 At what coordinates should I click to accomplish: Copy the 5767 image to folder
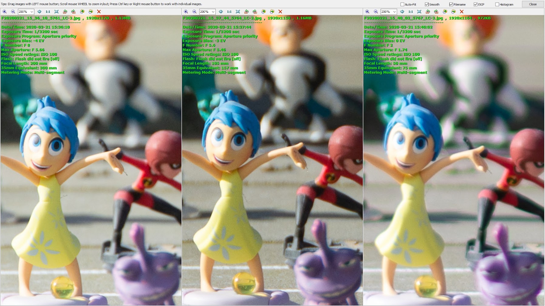point(445,12)
